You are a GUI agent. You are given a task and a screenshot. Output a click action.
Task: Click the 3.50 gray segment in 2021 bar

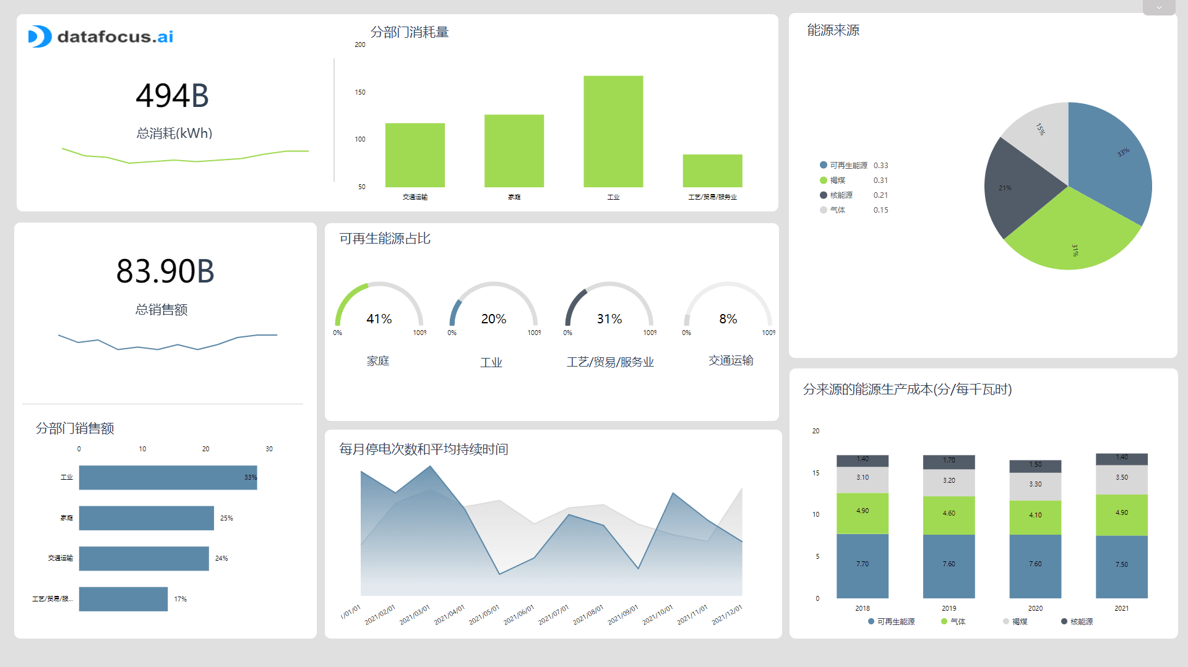1122,480
